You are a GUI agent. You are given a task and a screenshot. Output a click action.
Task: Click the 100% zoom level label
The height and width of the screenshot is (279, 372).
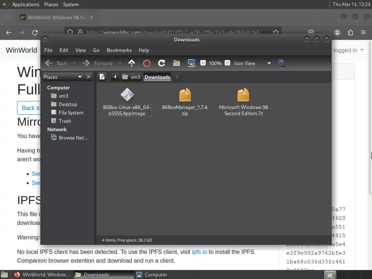(x=215, y=63)
